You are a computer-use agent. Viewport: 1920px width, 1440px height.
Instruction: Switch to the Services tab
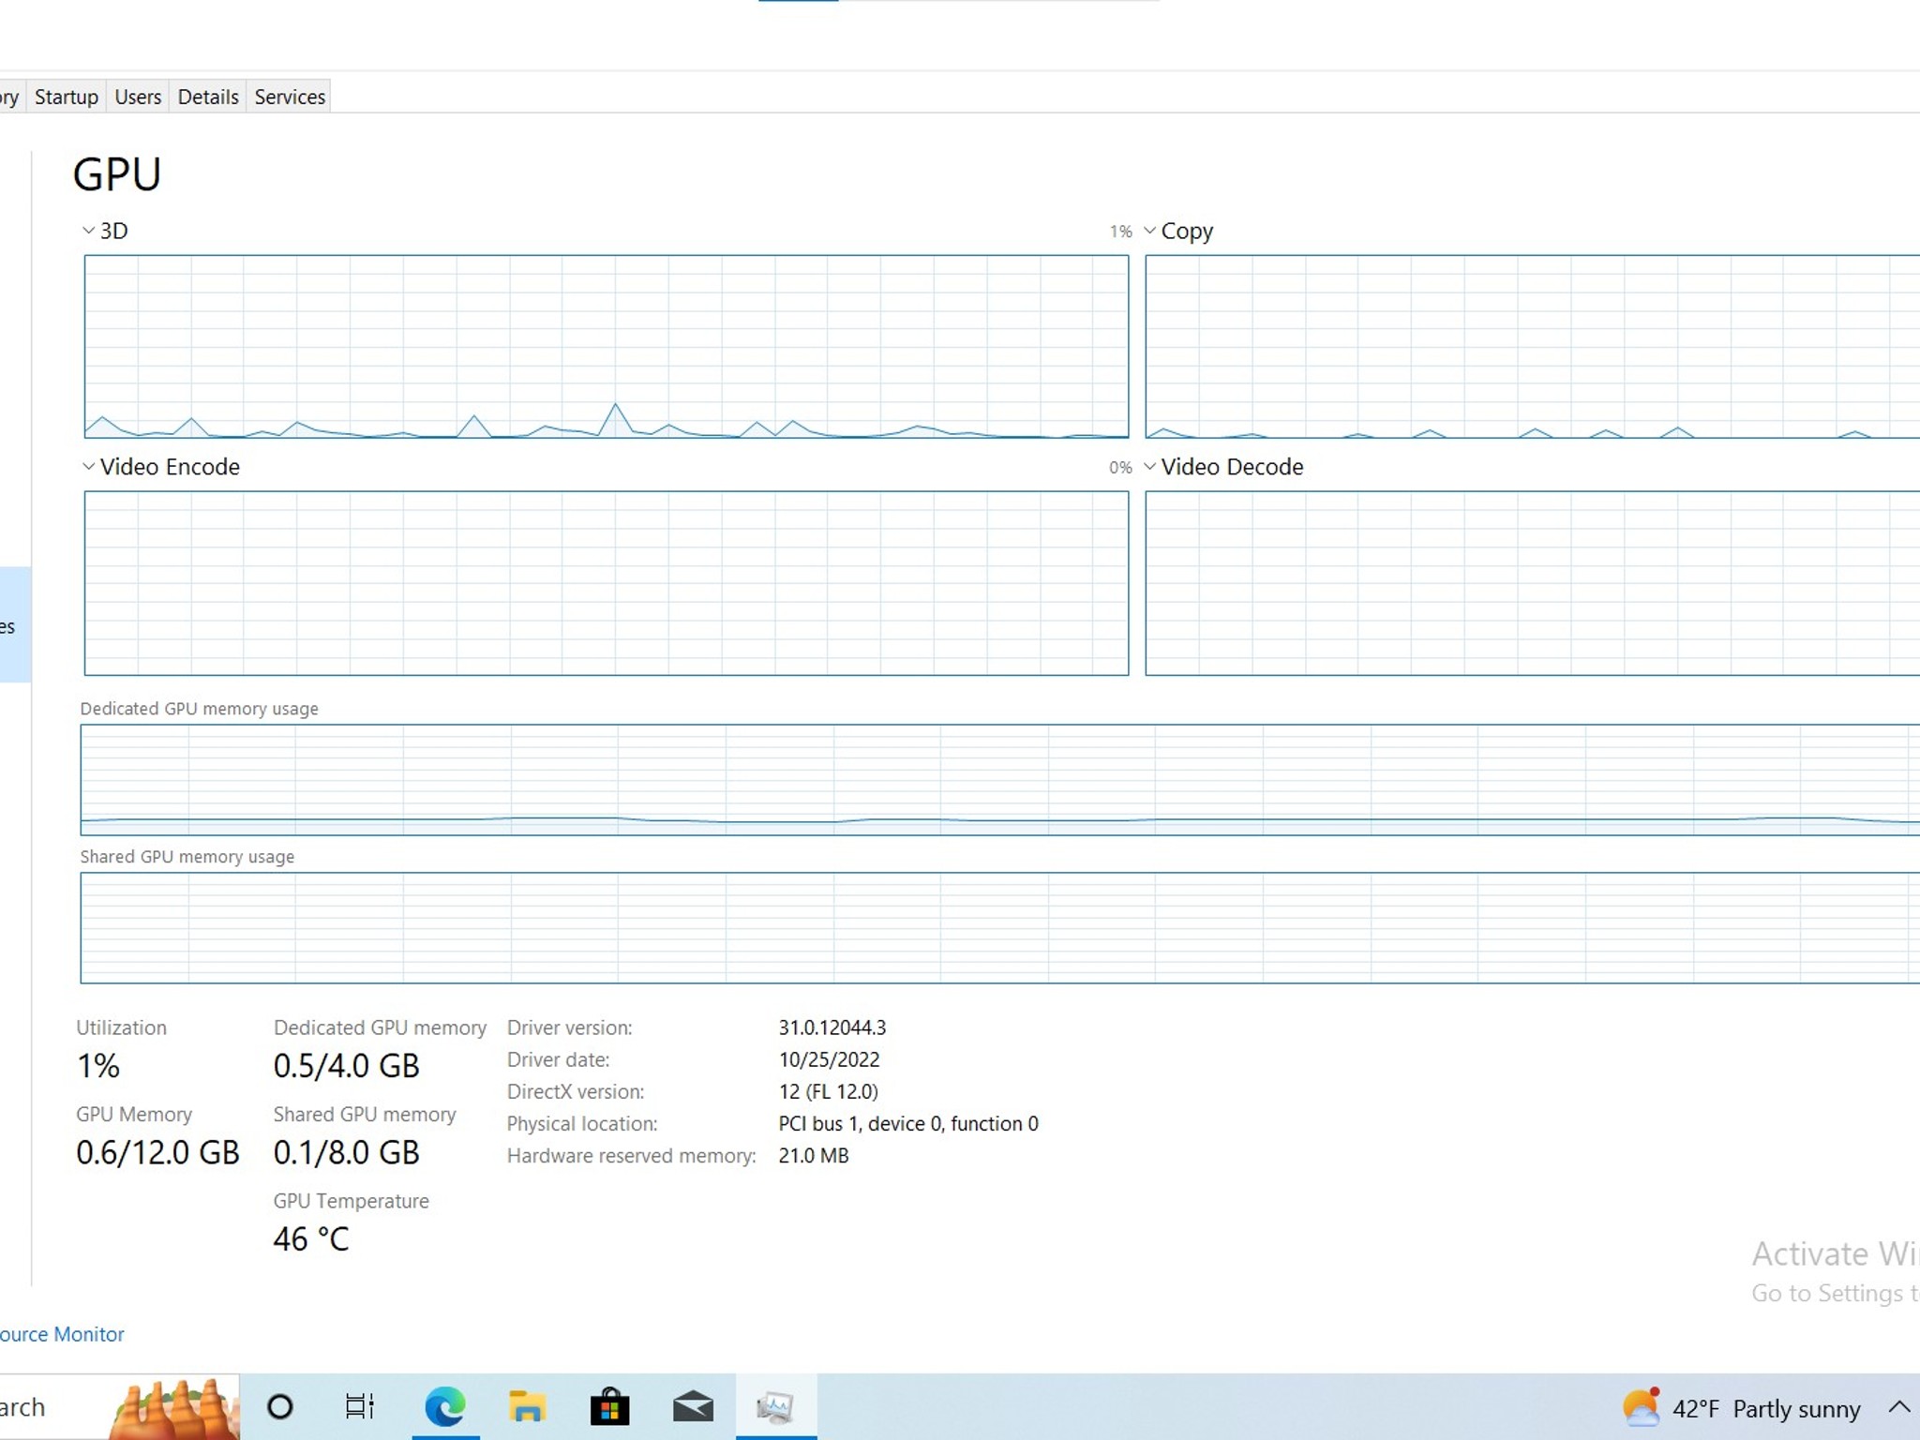(290, 97)
